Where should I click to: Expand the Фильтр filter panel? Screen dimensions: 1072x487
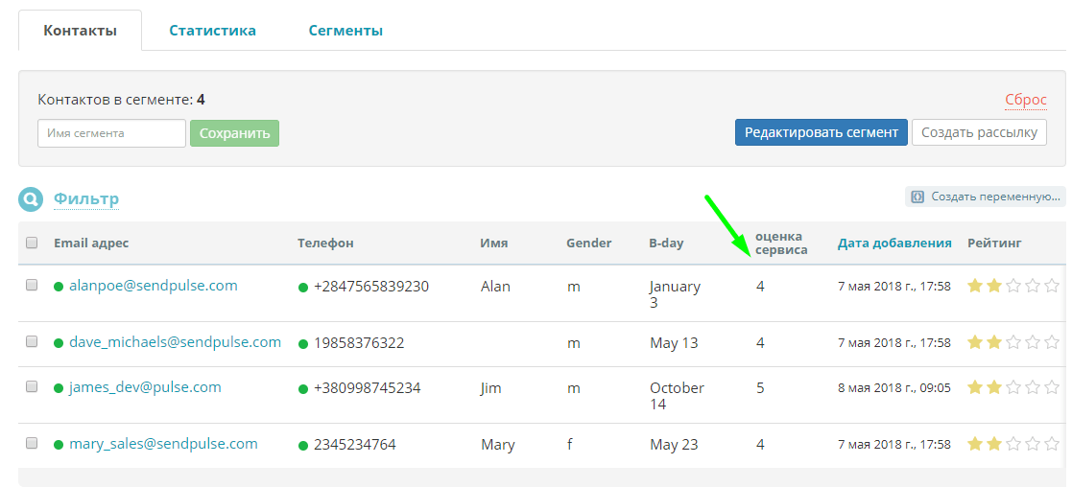point(86,198)
